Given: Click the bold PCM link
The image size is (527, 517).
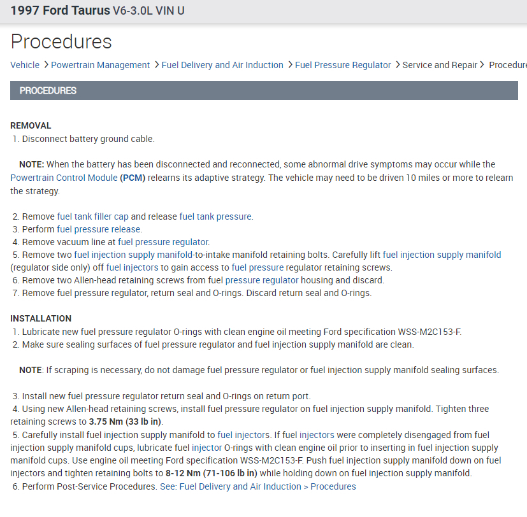Looking at the screenshot, I should point(133,178).
